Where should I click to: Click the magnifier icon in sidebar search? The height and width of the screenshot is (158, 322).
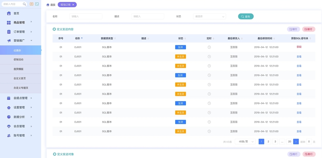click(24, 4)
